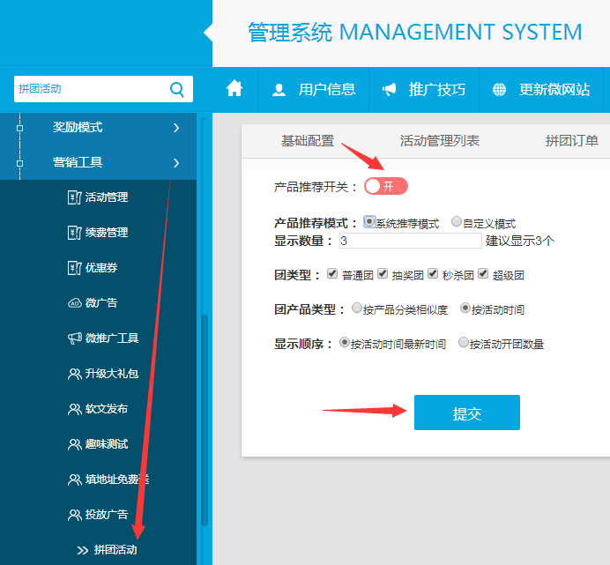610x565 pixels.
Task: Click the 活动管理 coupon icon
Action: [74, 197]
